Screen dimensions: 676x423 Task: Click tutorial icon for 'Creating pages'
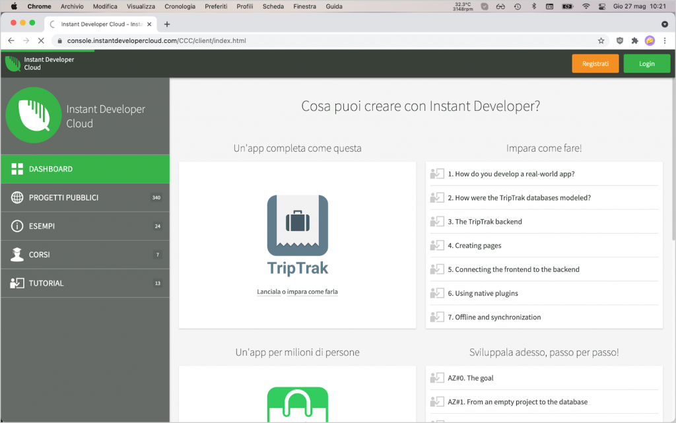click(437, 245)
